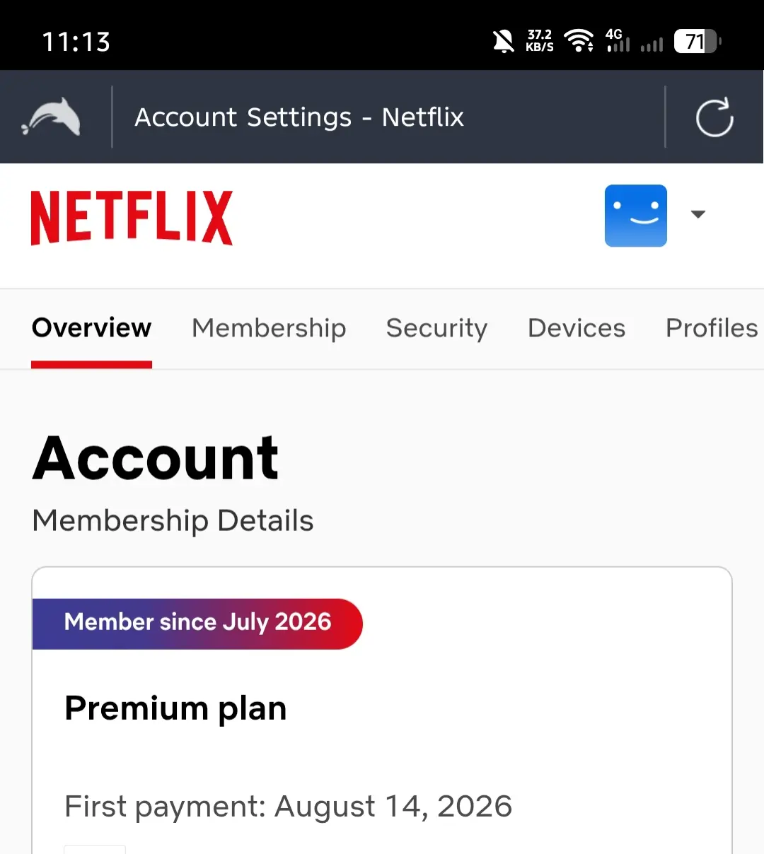Go to the Devices tab

577,328
